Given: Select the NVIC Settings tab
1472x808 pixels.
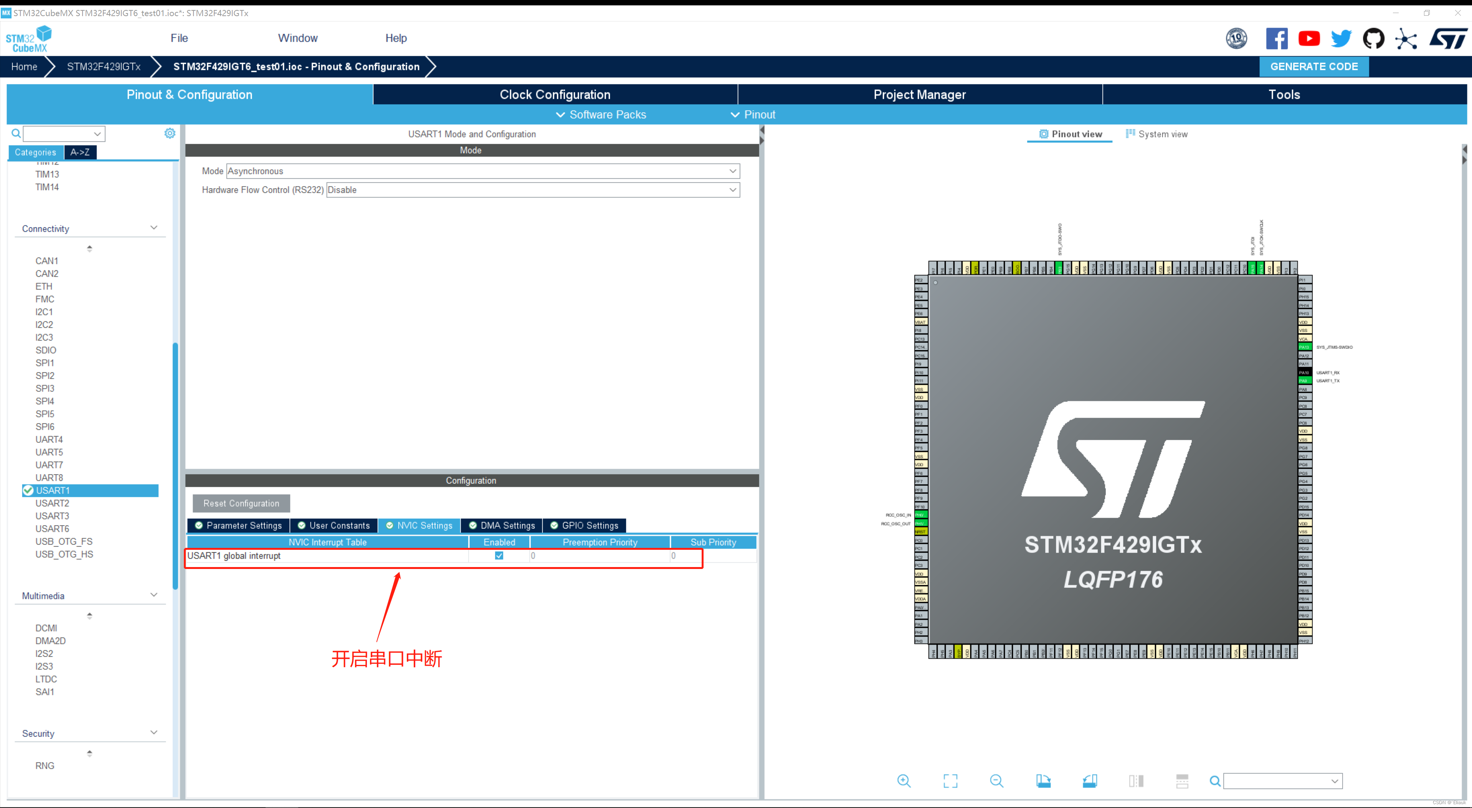Looking at the screenshot, I should coord(419,525).
